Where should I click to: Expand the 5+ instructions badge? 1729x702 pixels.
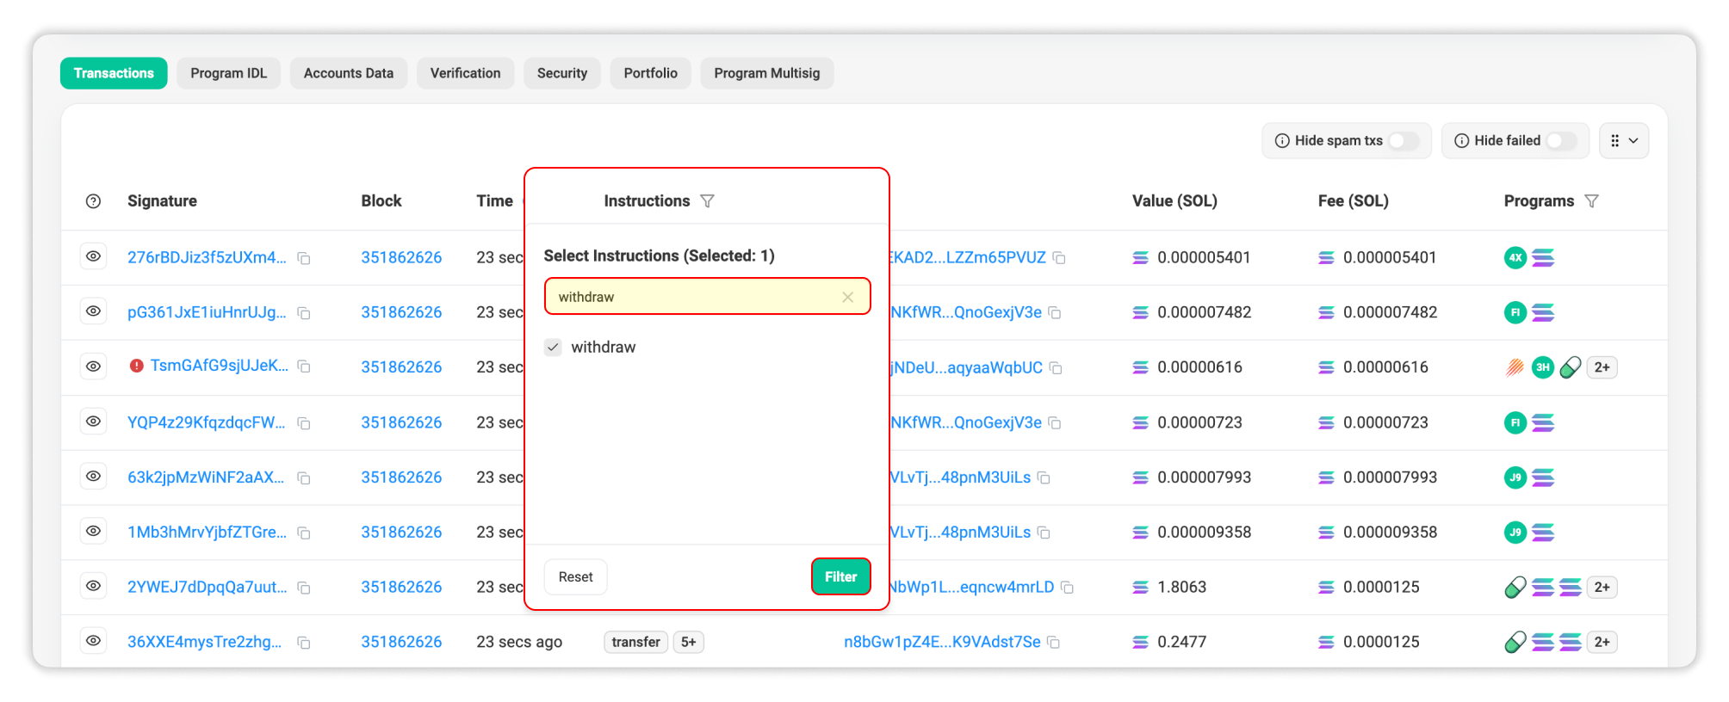[x=688, y=643]
